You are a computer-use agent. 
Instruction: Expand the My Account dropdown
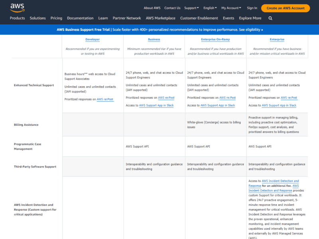(231, 7)
